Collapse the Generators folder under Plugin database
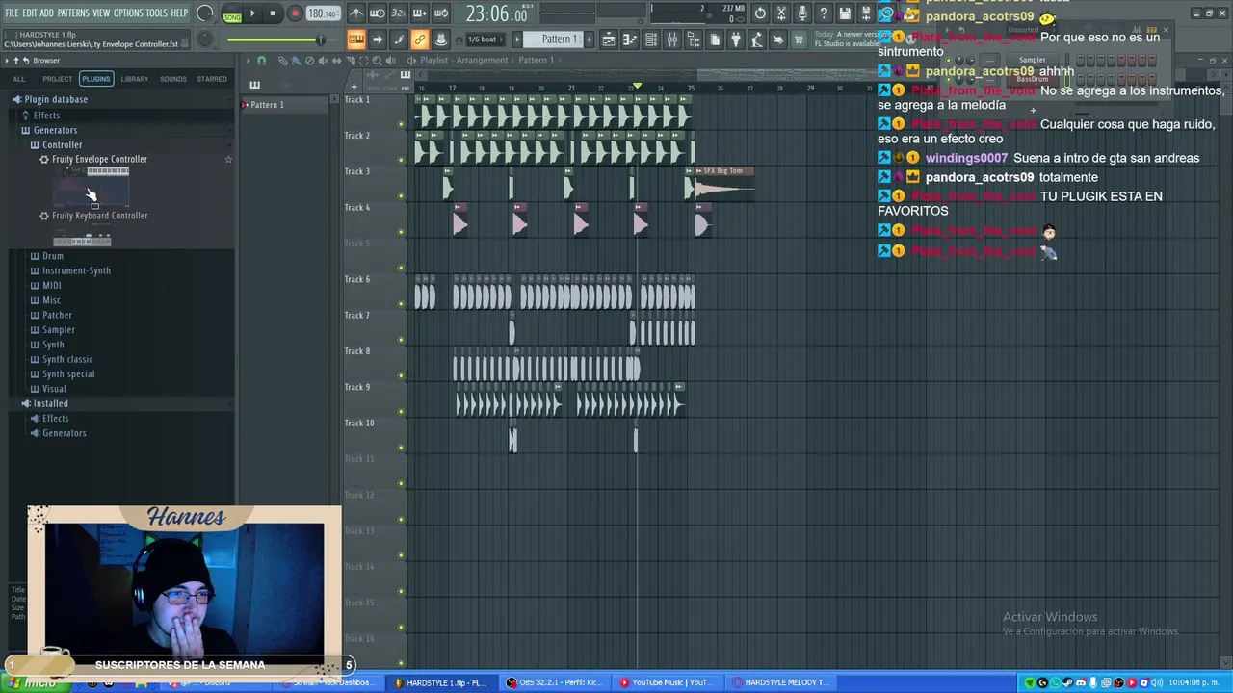This screenshot has height=693, width=1233. click(x=55, y=130)
